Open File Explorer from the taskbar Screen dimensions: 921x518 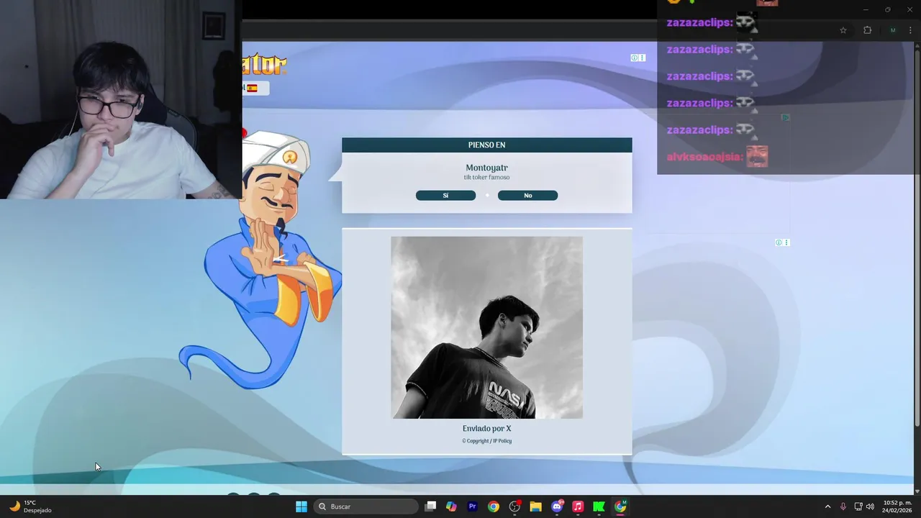pos(535,506)
